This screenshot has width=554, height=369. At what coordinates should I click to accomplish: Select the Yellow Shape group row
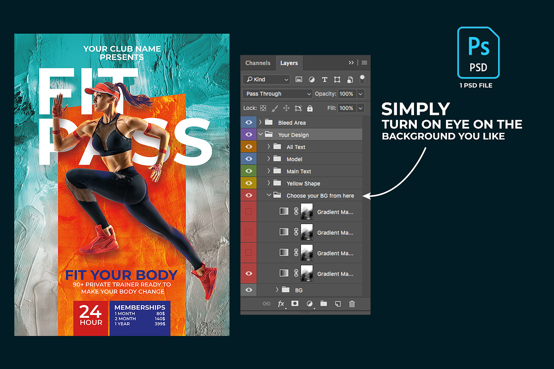pyautogui.click(x=309, y=183)
